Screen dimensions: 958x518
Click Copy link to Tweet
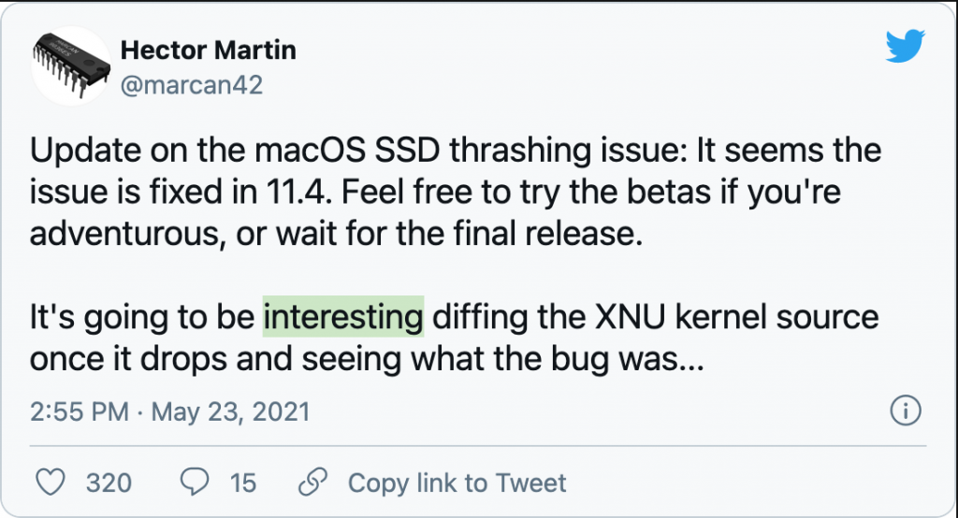pyautogui.click(x=457, y=482)
